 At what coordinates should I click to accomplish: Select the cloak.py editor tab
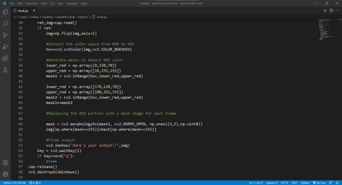[x=23, y=11]
